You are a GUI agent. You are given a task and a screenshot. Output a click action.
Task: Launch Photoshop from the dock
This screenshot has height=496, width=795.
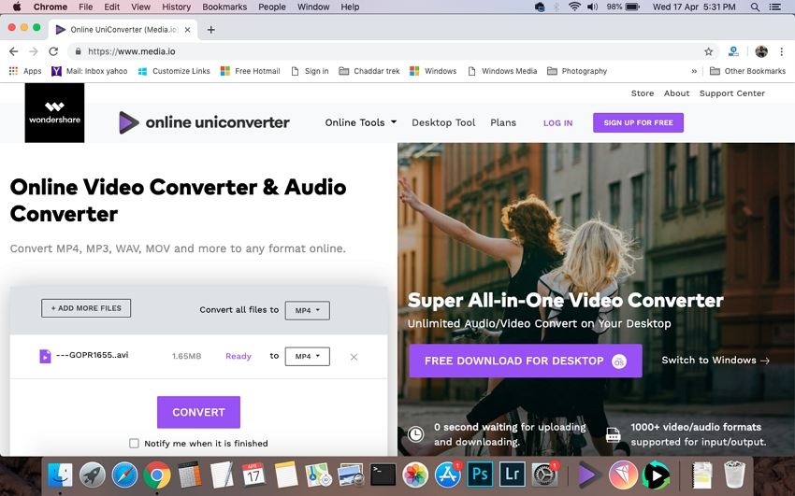click(480, 475)
